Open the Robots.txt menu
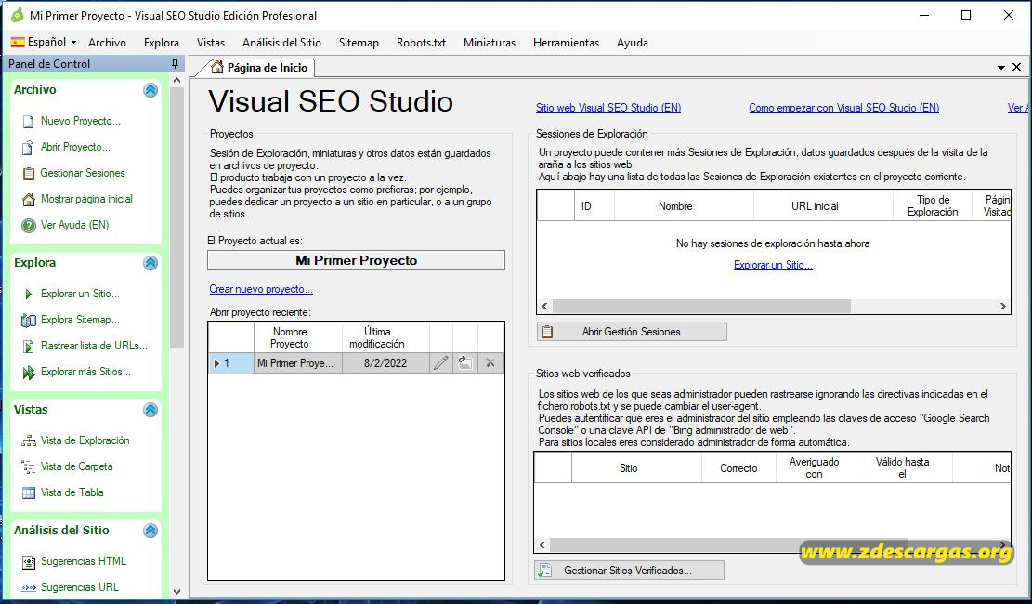This screenshot has width=1032, height=604. point(421,42)
